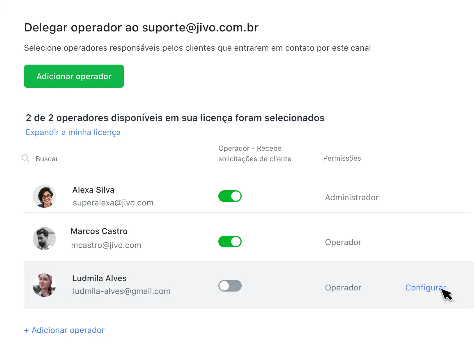Select Alexa Silva's name

tap(93, 190)
